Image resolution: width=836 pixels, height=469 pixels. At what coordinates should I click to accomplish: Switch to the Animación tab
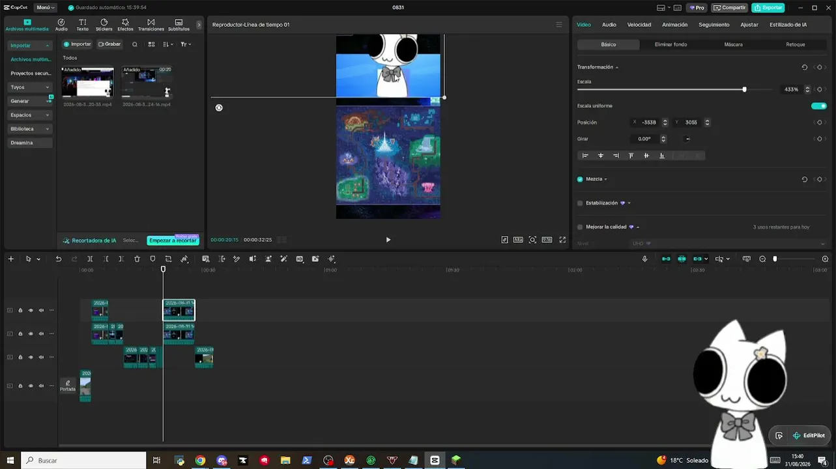675,25
